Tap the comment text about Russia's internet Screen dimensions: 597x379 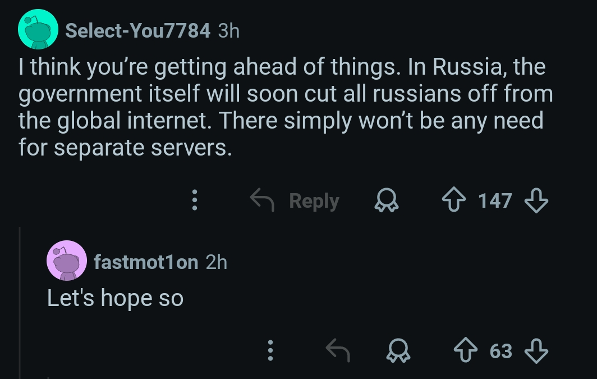281,107
